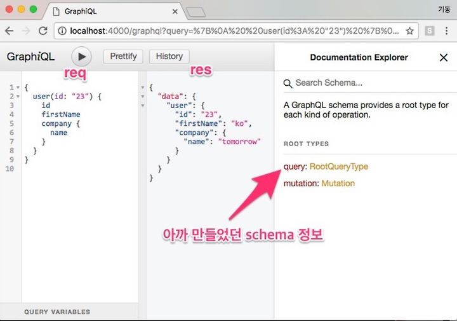Close the Documentation Explorer panel
The height and width of the screenshot is (321, 457).
[443, 57]
